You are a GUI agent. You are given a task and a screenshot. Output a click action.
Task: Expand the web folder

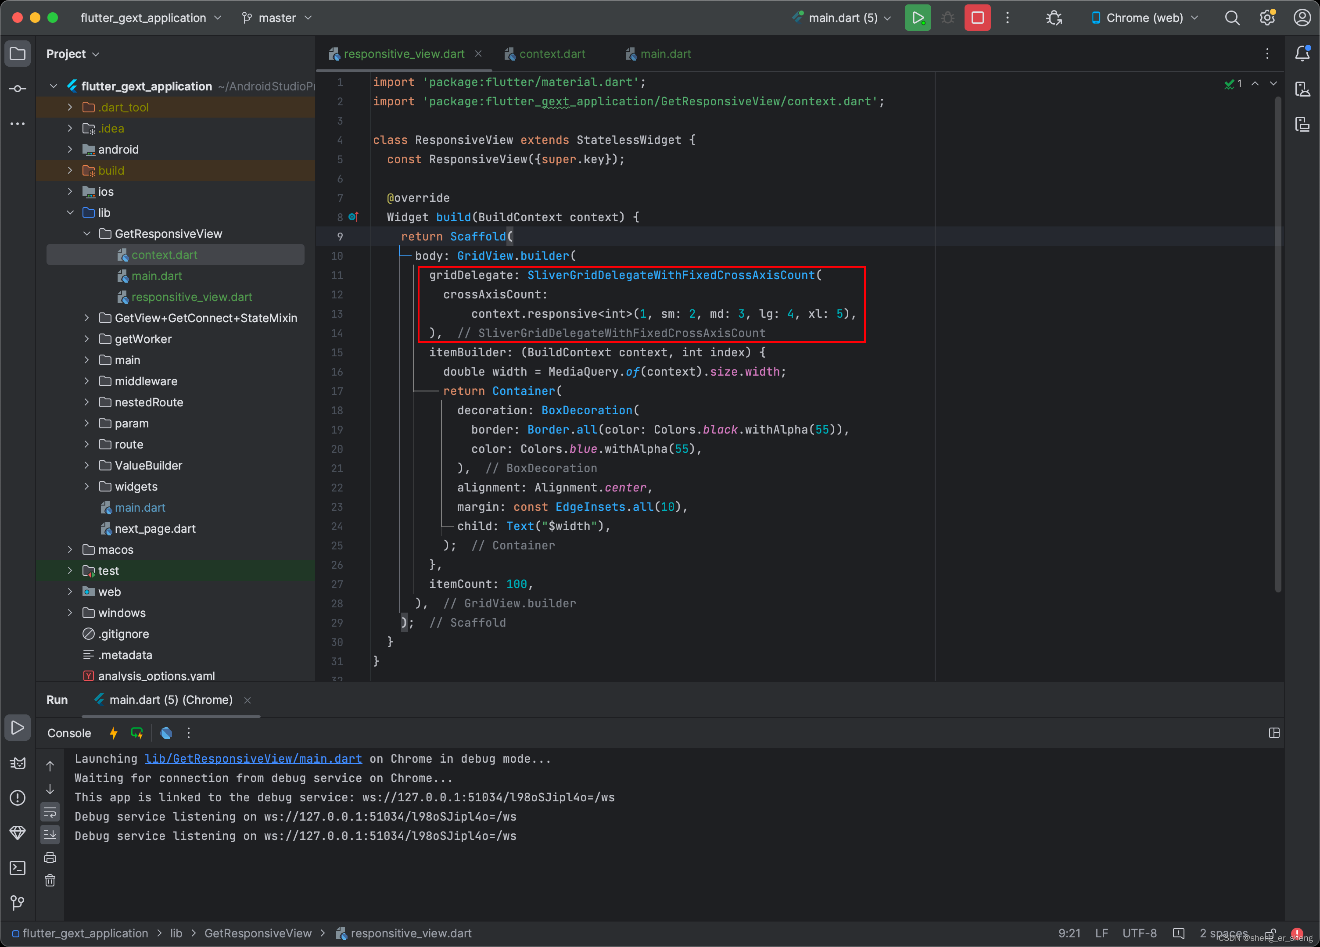click(70, 592)
